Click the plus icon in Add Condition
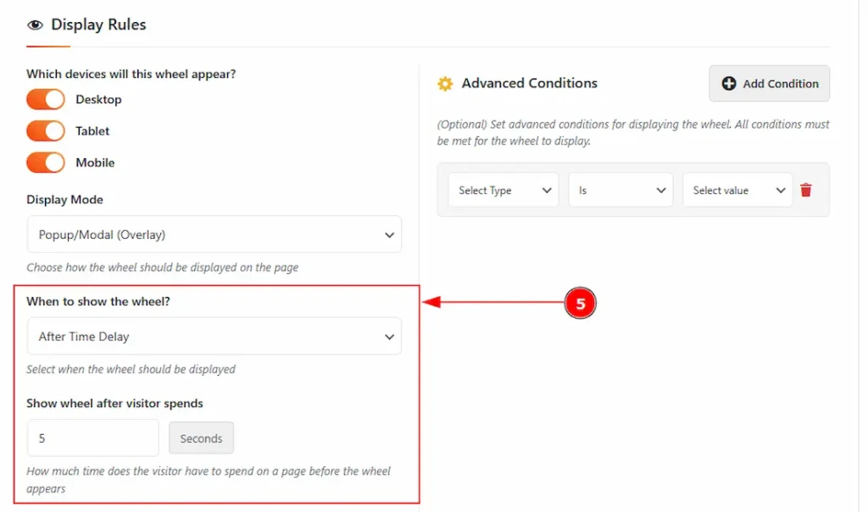This screenshot has width=868, height=512. point(729,84)
